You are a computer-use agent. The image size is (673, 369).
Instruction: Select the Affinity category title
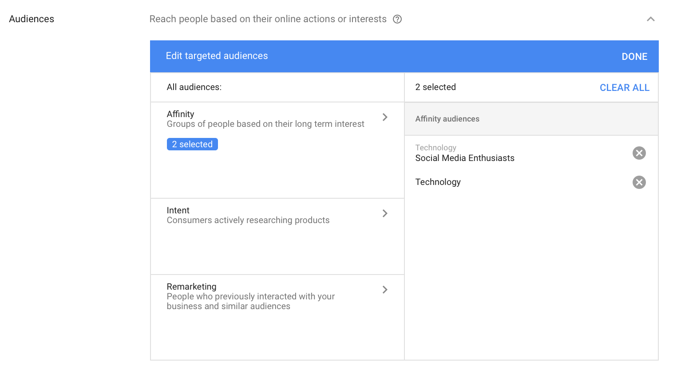click(x=180, y=114)
